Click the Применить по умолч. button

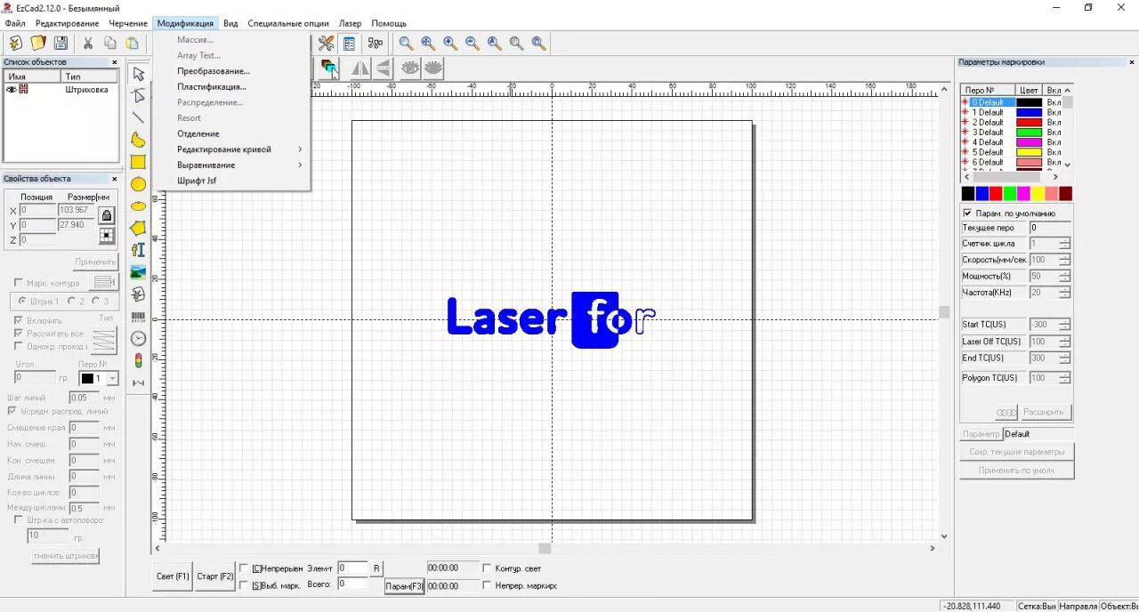tap(1017, 470)
